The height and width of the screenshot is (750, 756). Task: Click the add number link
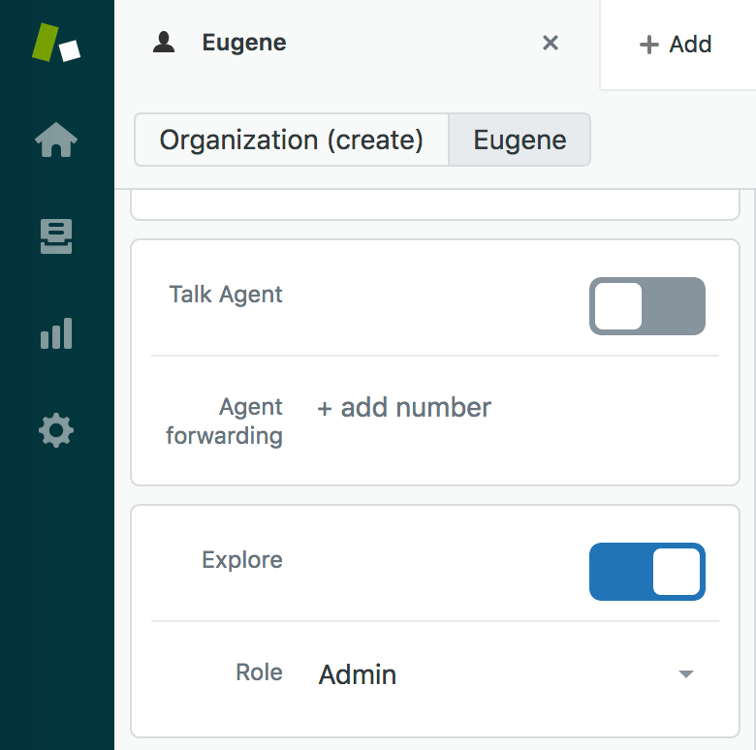pos(404,408)
